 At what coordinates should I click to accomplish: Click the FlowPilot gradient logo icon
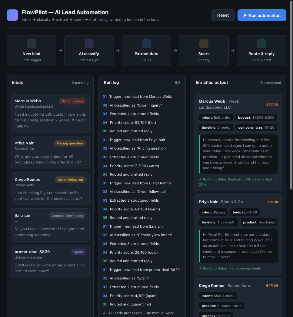point(12,15)
